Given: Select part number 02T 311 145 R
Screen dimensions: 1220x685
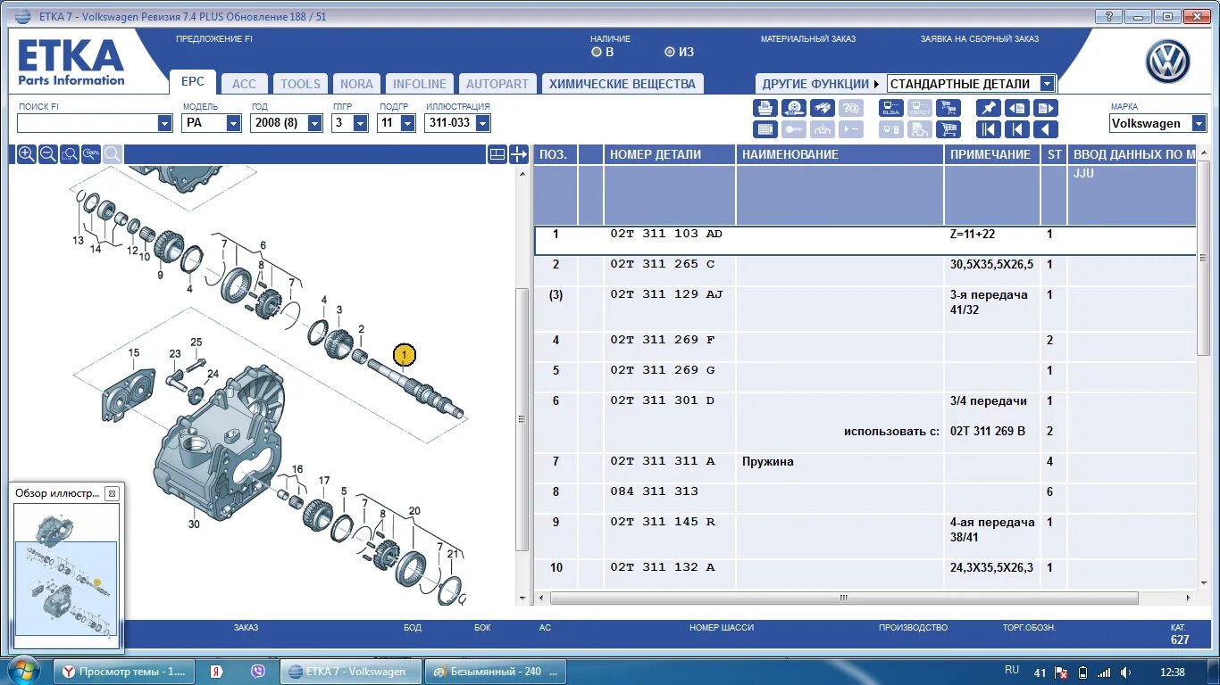Looking at the screenshot, I should [x=663, y=522].
